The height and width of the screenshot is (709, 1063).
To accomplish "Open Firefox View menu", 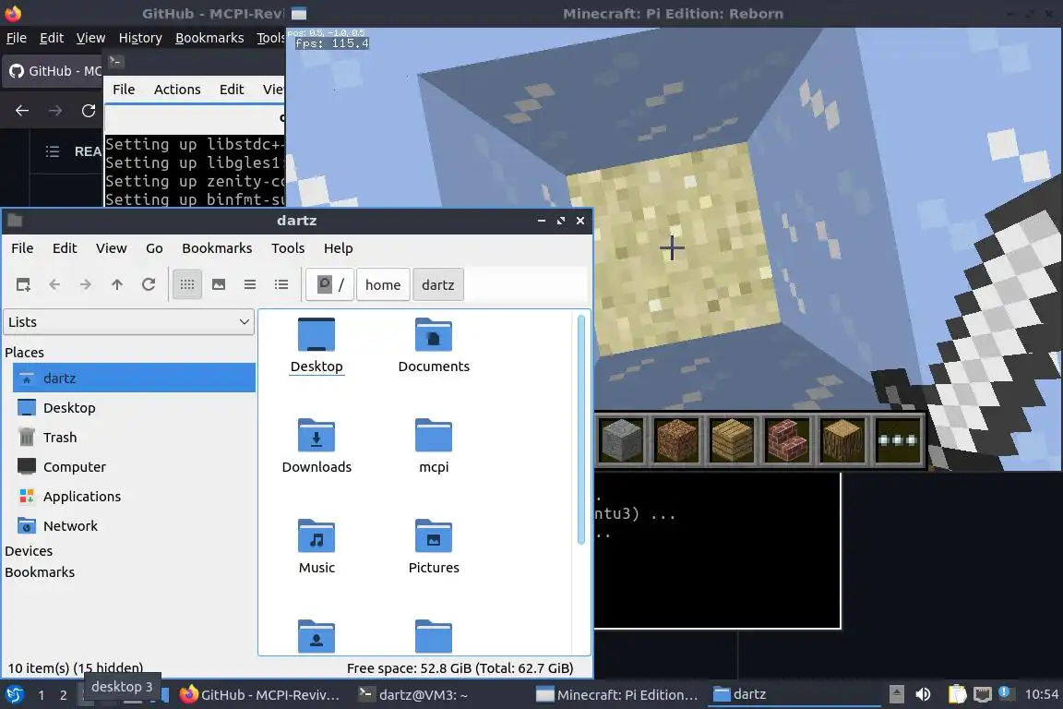I will click(90, 38).
